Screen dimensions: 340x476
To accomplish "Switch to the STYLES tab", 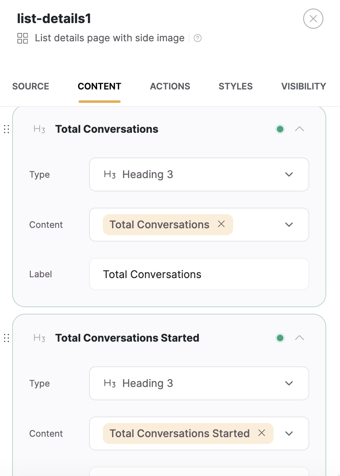I will tap(236, 86).
